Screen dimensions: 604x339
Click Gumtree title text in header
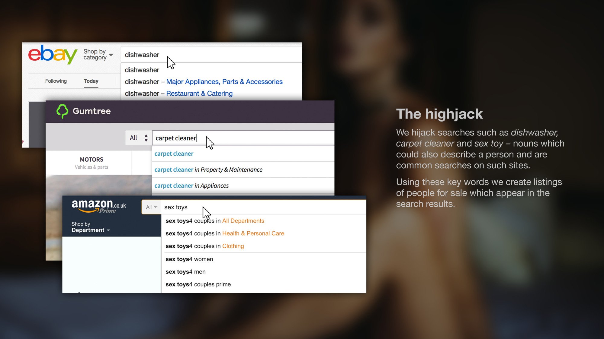pyautogui.click(x=92, y=111)
